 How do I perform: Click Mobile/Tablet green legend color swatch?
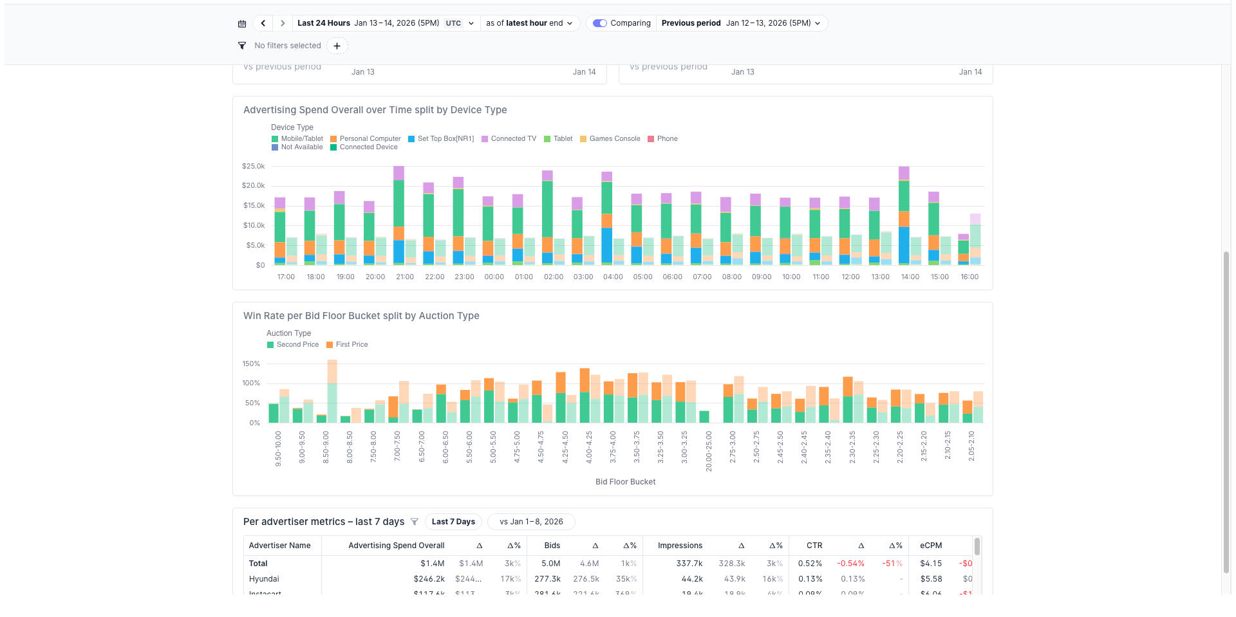[x=275, y=139]
